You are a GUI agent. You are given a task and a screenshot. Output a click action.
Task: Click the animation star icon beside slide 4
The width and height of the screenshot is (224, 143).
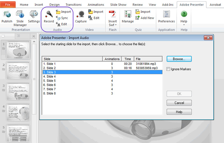point(4,111)
